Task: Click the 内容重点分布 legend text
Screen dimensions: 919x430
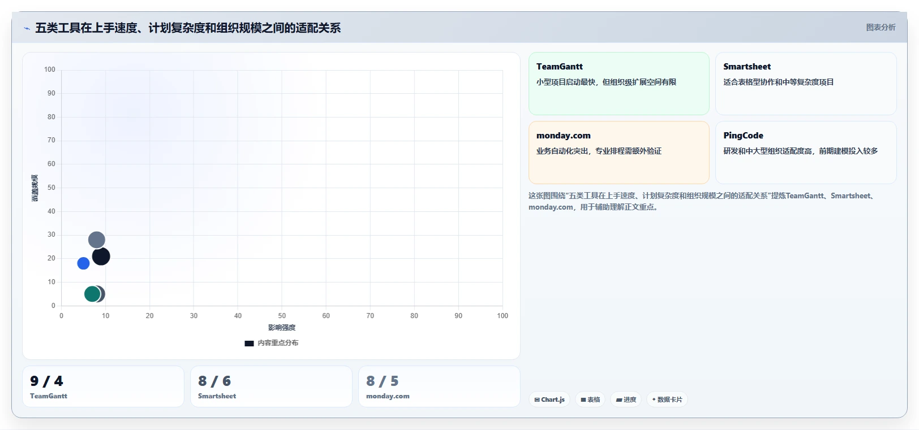Action: click(278, 343)
